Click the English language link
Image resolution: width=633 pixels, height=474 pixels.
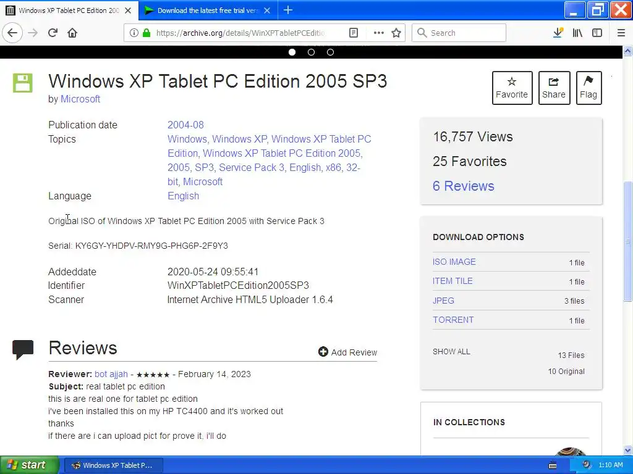tap(183, 196)
